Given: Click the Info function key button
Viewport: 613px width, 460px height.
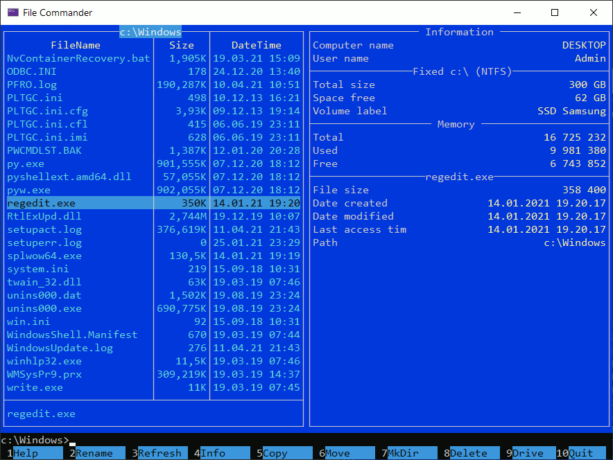Looking at the screenshot, I should click(222, 453).
